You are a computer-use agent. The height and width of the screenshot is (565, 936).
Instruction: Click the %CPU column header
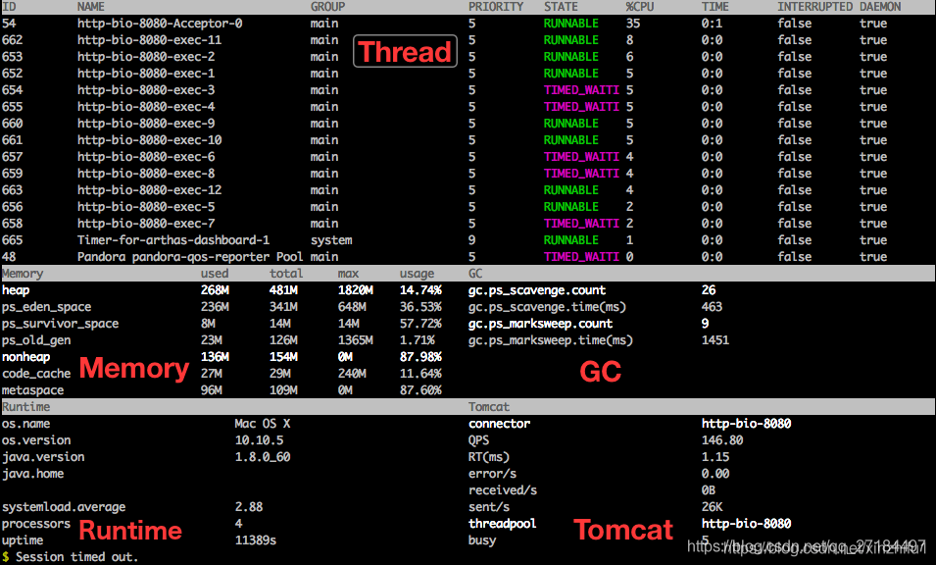click(x=639, y=7)
